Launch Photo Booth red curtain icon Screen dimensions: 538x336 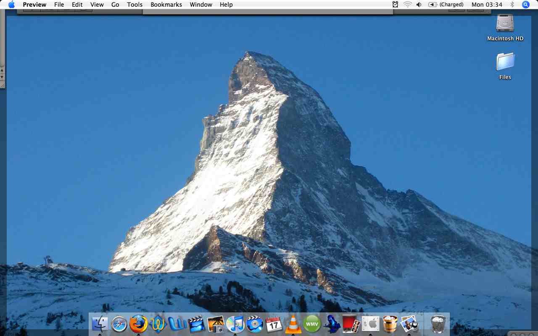351,324
